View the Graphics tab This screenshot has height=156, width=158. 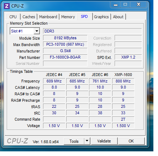coord(101,17)
